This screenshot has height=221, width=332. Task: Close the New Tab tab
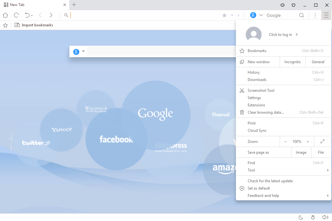click(x=65, y=5)
